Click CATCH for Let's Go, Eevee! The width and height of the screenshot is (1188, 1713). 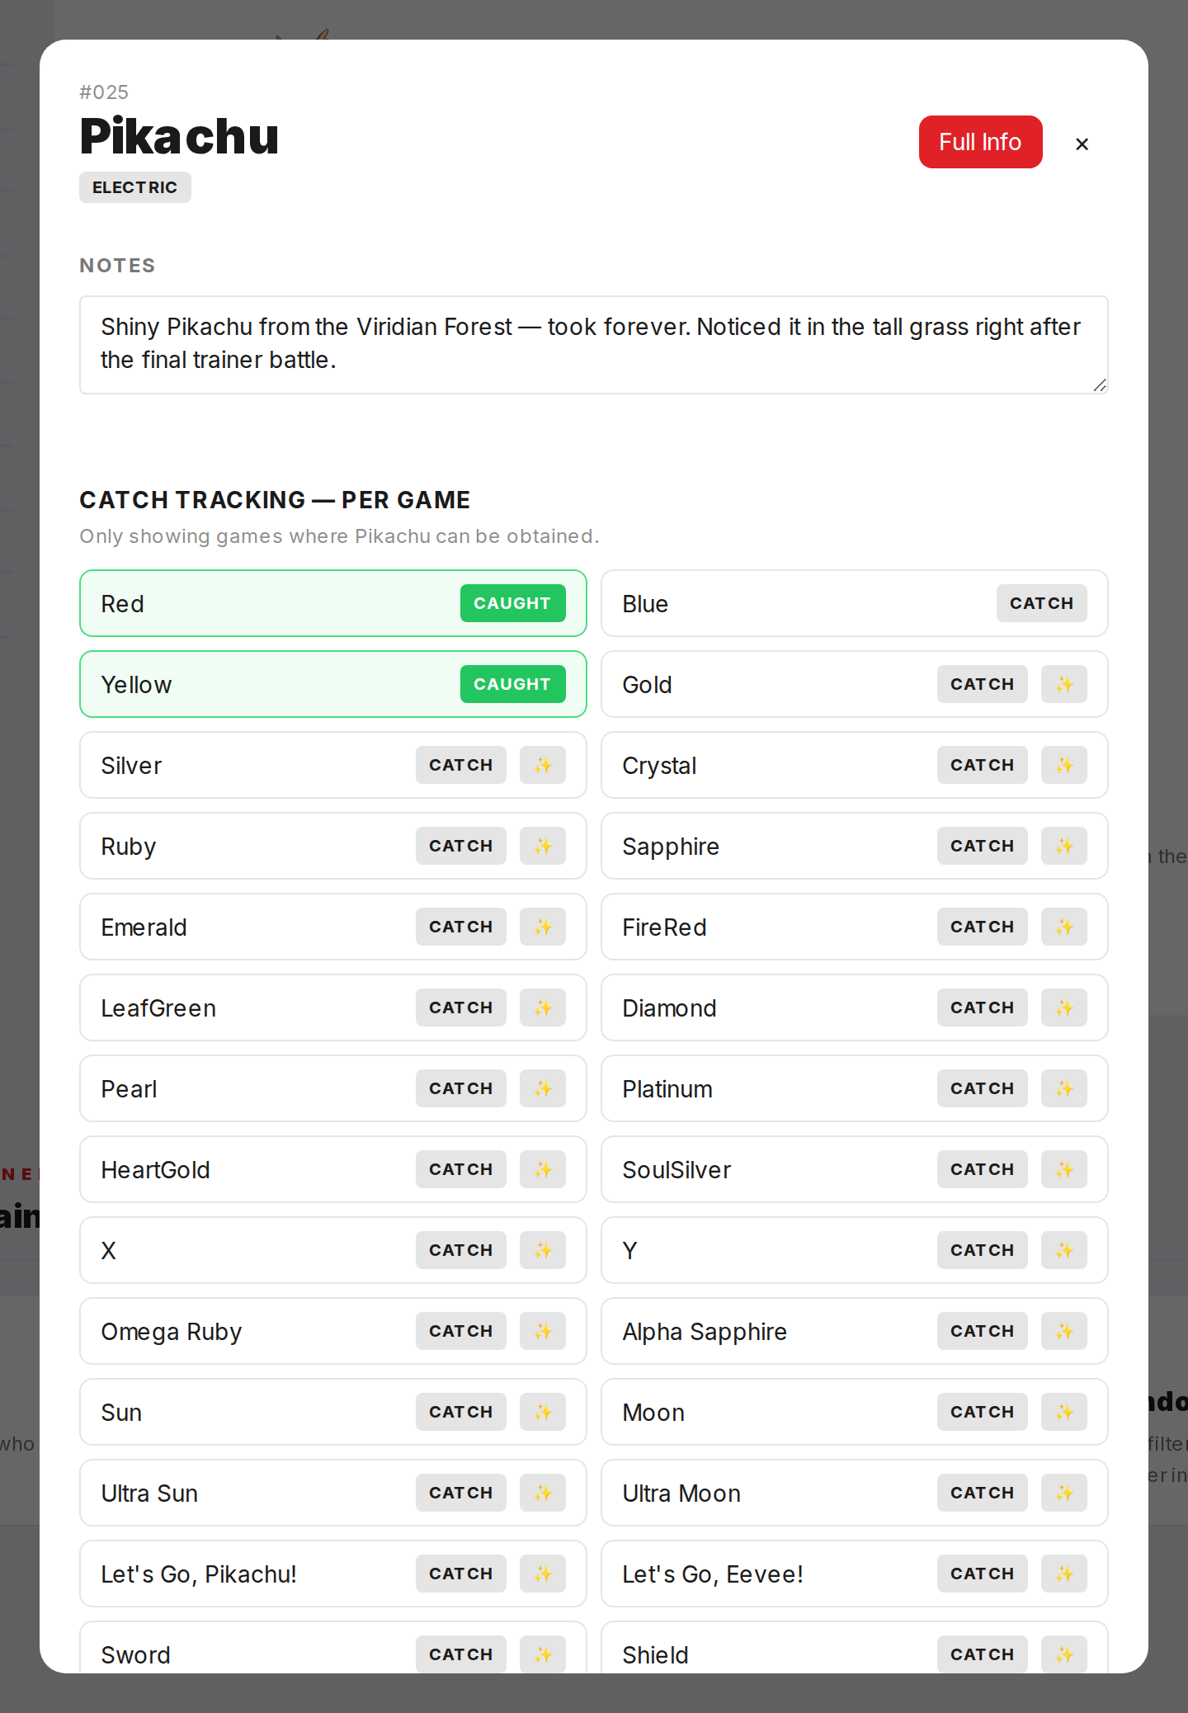click(x=982, y=1574)
